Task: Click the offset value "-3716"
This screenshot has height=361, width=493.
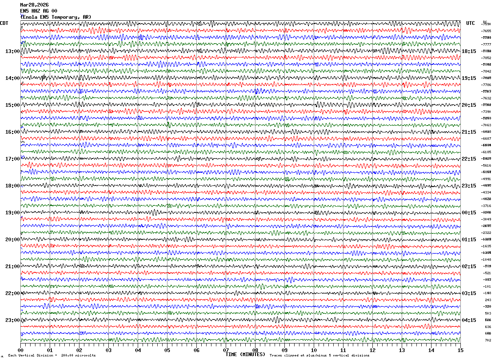Action: coord(486,206)
